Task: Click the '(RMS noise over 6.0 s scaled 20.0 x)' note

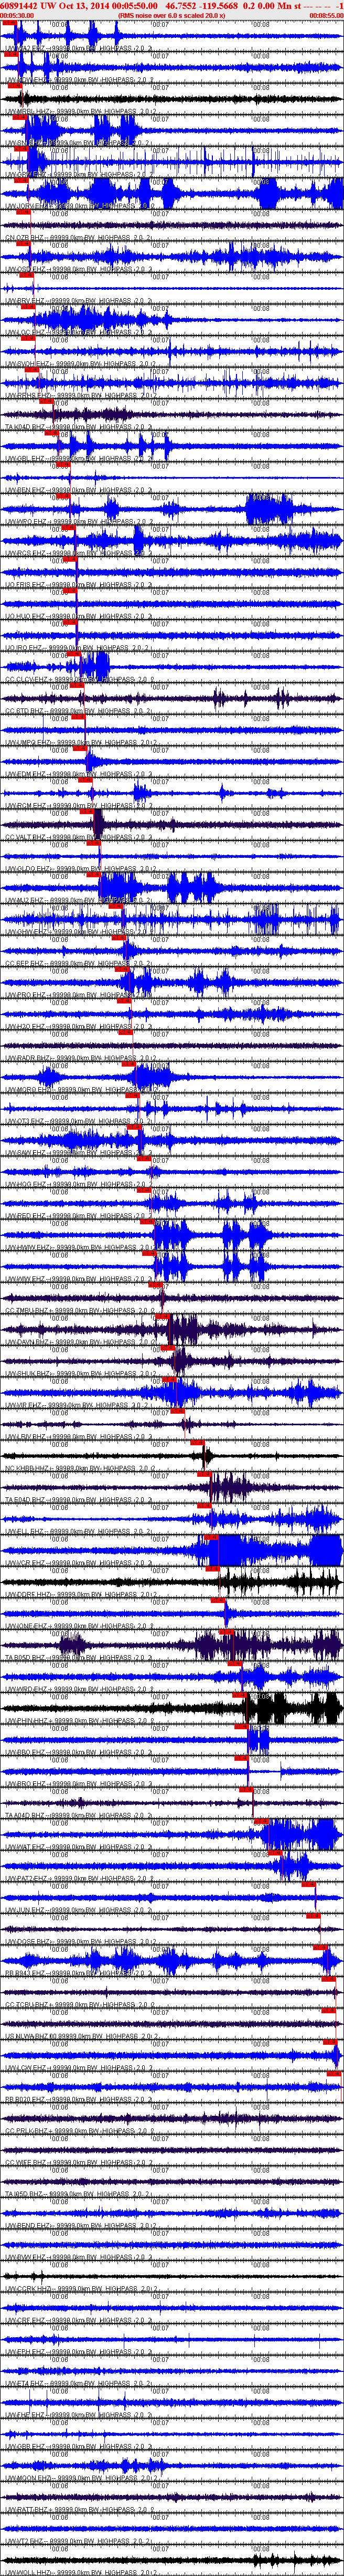Action: click(171, 15)
